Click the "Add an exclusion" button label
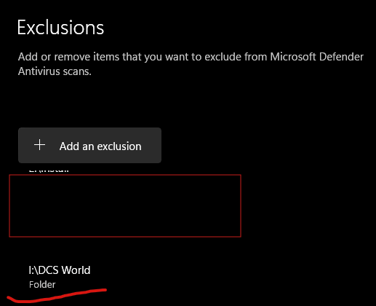The image size is (376, 306). (x=100, y=146)
